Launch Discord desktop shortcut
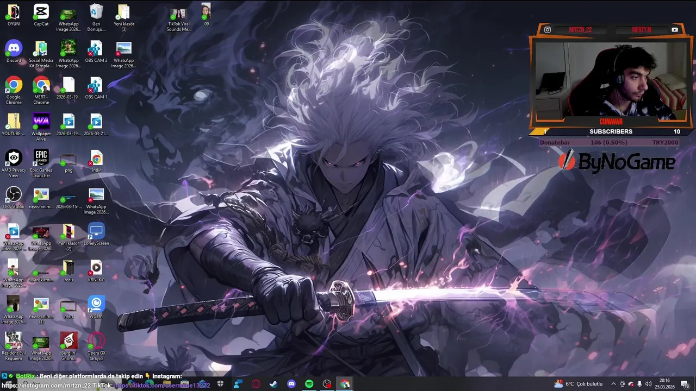The image size is (696, 391). click(14, 52)
